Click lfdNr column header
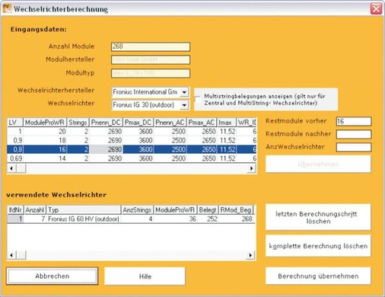This screenshot has width=385, height=297. [x=15, y=210]
